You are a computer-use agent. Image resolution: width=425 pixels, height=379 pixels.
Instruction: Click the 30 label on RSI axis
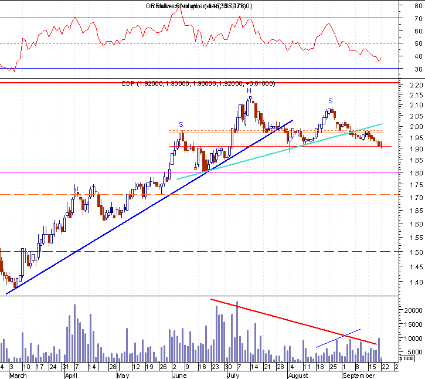click(x=418, y=69)
